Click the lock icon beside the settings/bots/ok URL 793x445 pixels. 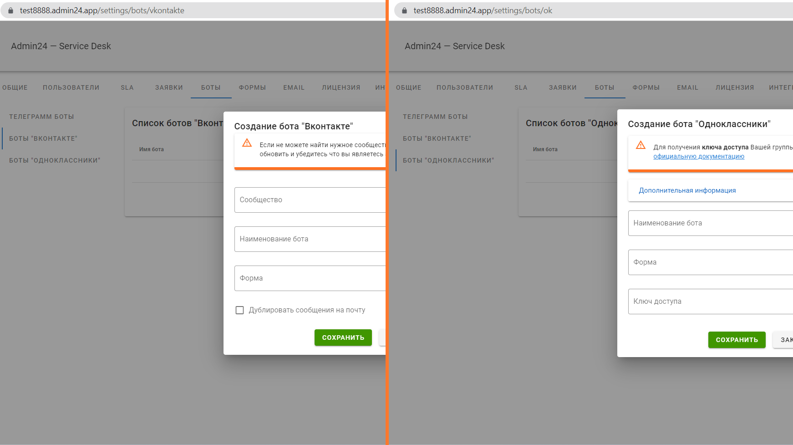tap(404, 10)
